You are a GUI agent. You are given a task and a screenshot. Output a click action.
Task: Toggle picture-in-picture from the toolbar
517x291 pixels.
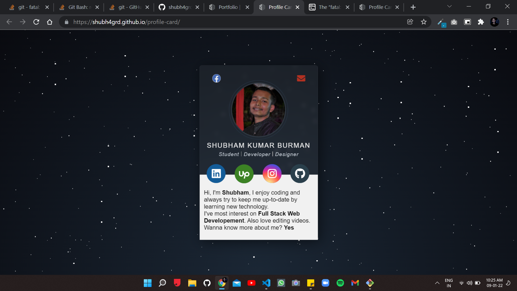coord(467,22)
